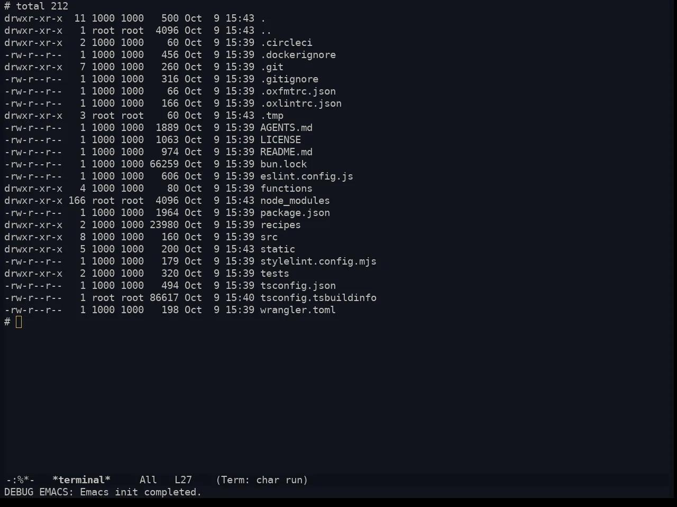Place cursor at the shell prompt
677x507 pixels.
tap(19, 322)
